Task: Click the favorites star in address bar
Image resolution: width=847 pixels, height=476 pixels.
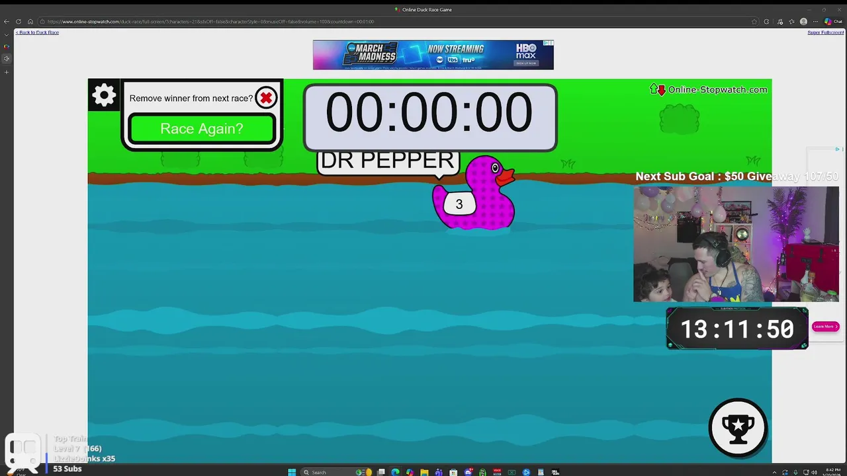Action: pos(754,22)
